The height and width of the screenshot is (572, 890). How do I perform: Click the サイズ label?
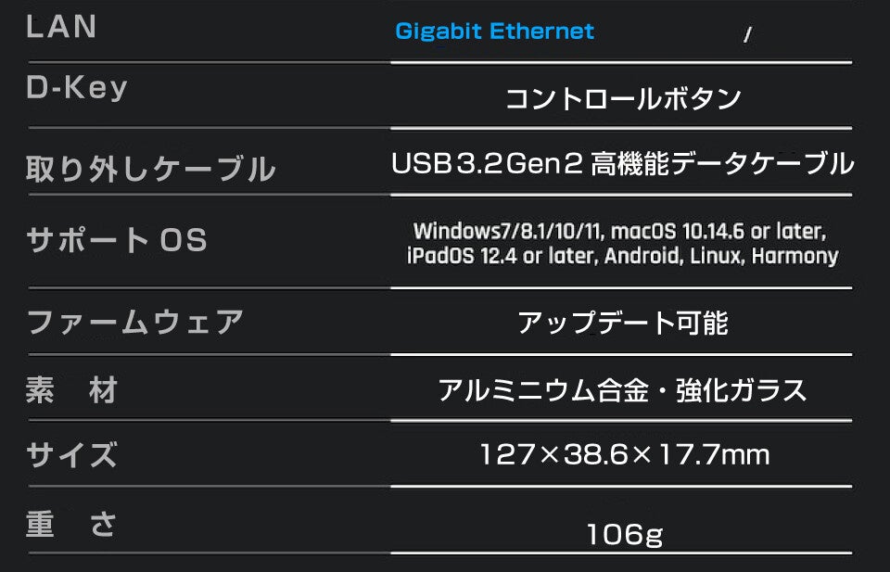pyautogui.click(x=71, y=455)
